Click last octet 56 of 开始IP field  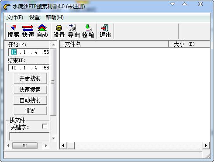46,52
